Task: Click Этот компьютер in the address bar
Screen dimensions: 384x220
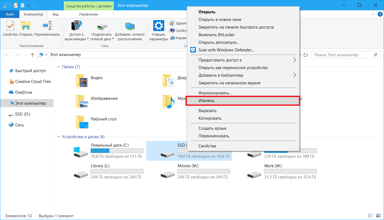Action: 65,55
